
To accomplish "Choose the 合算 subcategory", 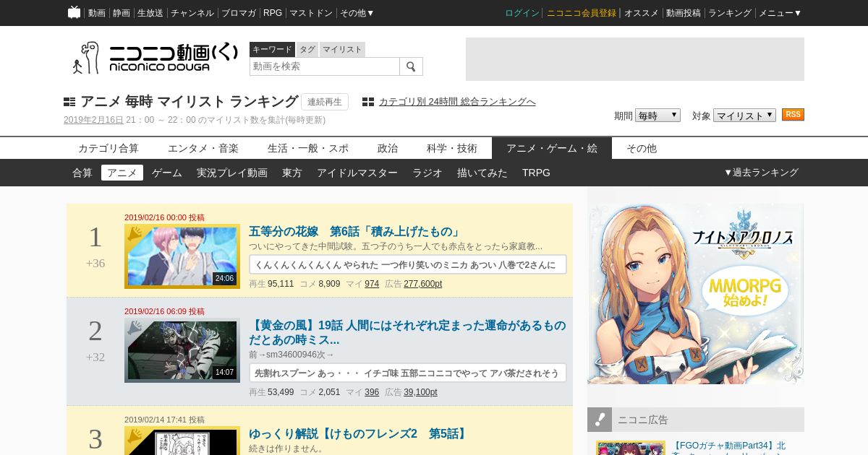I will point(82,173).
